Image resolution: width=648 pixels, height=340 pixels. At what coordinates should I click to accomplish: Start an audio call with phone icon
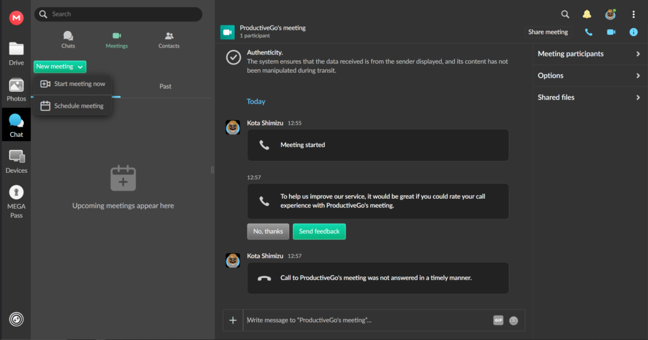coord(589,32)
